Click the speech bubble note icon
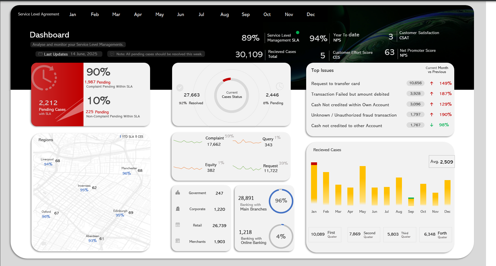The width and height of the screenshot is (496, 266). (x=112, y=54)
